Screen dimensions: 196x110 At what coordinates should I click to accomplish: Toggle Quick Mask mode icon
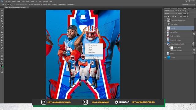tap(2, 70)
